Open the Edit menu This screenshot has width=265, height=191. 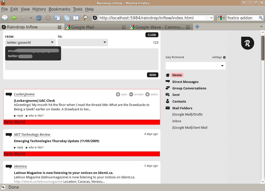(14, 9)
